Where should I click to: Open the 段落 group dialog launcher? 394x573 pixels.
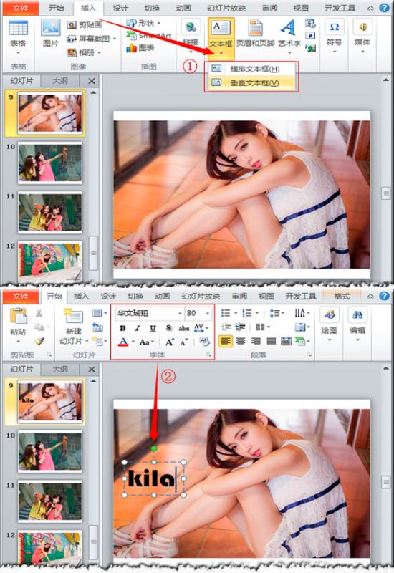tap(309, 355)
